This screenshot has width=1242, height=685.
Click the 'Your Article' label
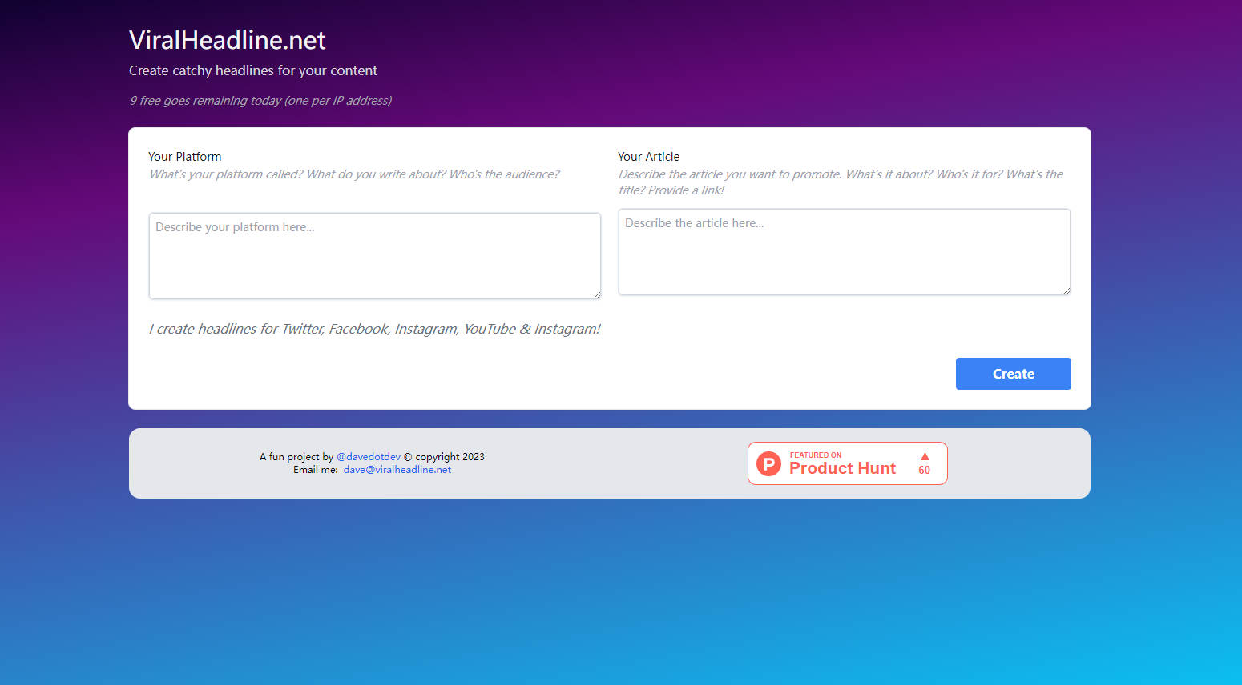pos(648,157)
